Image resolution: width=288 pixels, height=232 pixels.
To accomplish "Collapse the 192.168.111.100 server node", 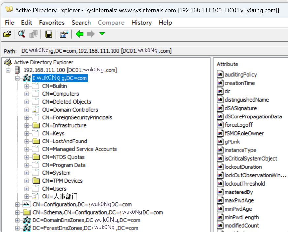I will [8, 70].
